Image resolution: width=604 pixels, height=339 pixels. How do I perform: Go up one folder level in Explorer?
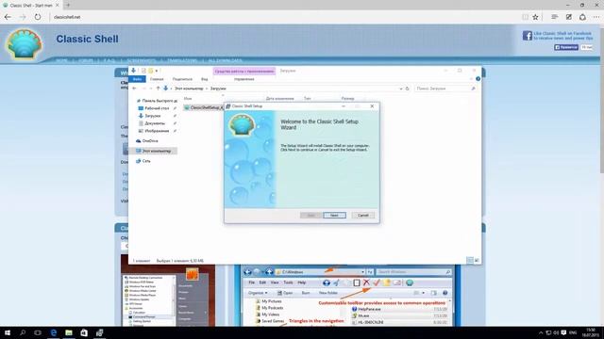coord(158,89)
